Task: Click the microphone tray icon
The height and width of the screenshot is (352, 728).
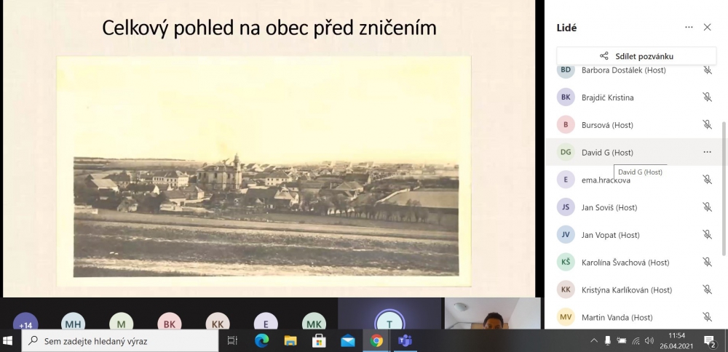Action: click(608, 341)
